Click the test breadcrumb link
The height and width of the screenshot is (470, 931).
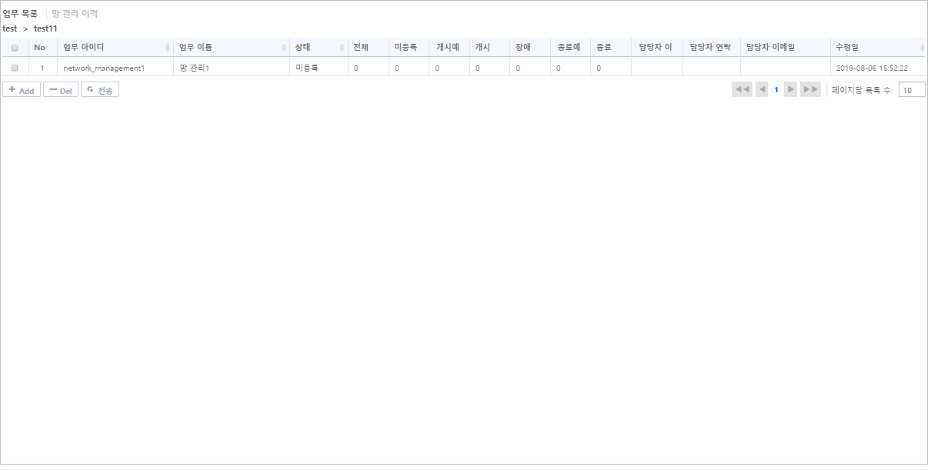(8, 28)
